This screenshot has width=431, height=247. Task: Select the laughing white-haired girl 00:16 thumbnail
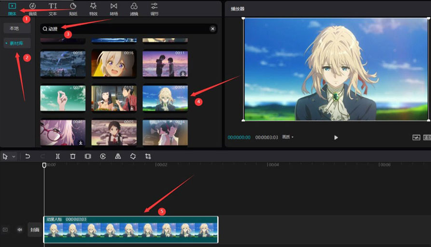(x=114, y=64)
